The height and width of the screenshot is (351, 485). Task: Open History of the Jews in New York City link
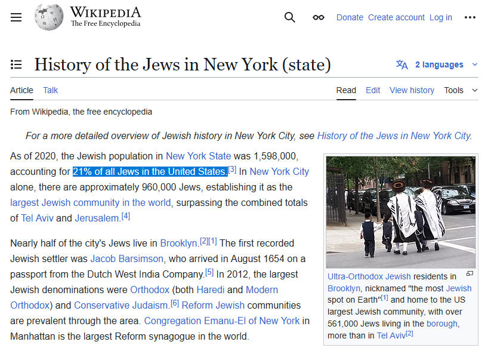[x=394, y=136]
